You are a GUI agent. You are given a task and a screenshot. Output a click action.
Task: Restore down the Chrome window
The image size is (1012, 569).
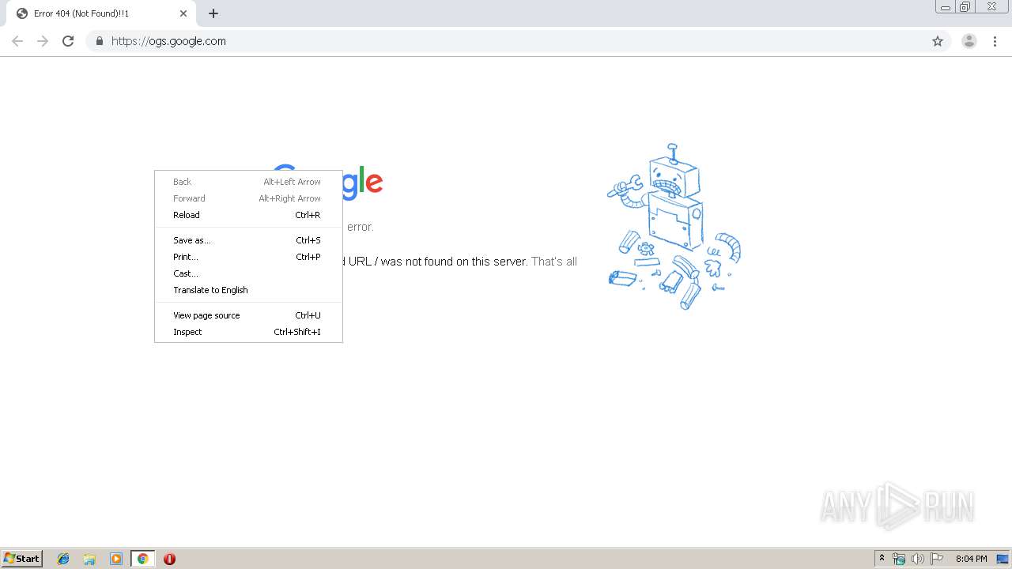965,6
